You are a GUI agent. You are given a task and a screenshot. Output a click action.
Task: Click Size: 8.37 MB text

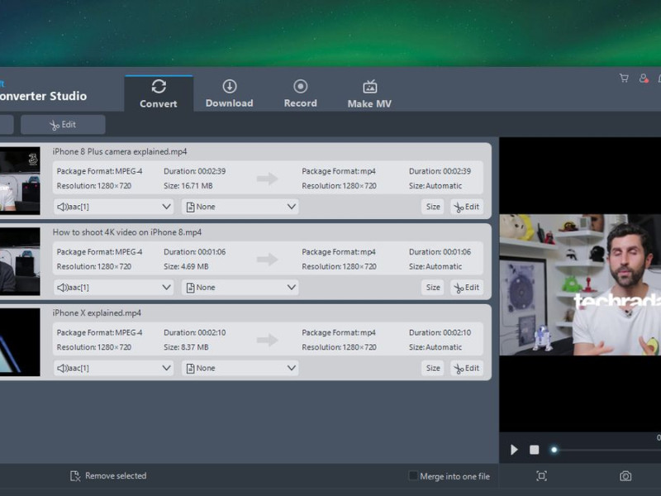(x=186, y=347)
